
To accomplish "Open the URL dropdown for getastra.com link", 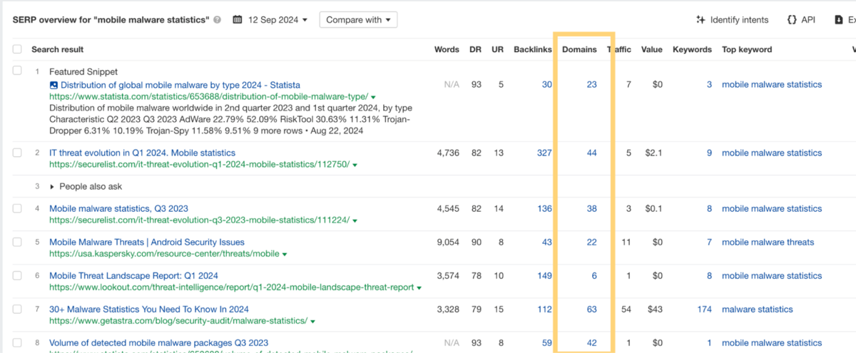I will click(312, 322).
